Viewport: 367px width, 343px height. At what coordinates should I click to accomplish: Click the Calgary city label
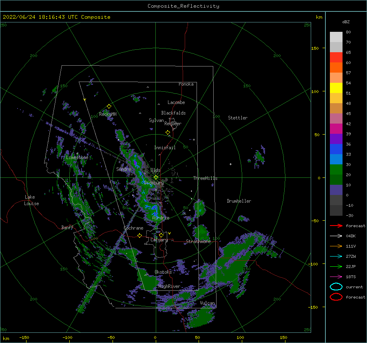pos(159,240)
